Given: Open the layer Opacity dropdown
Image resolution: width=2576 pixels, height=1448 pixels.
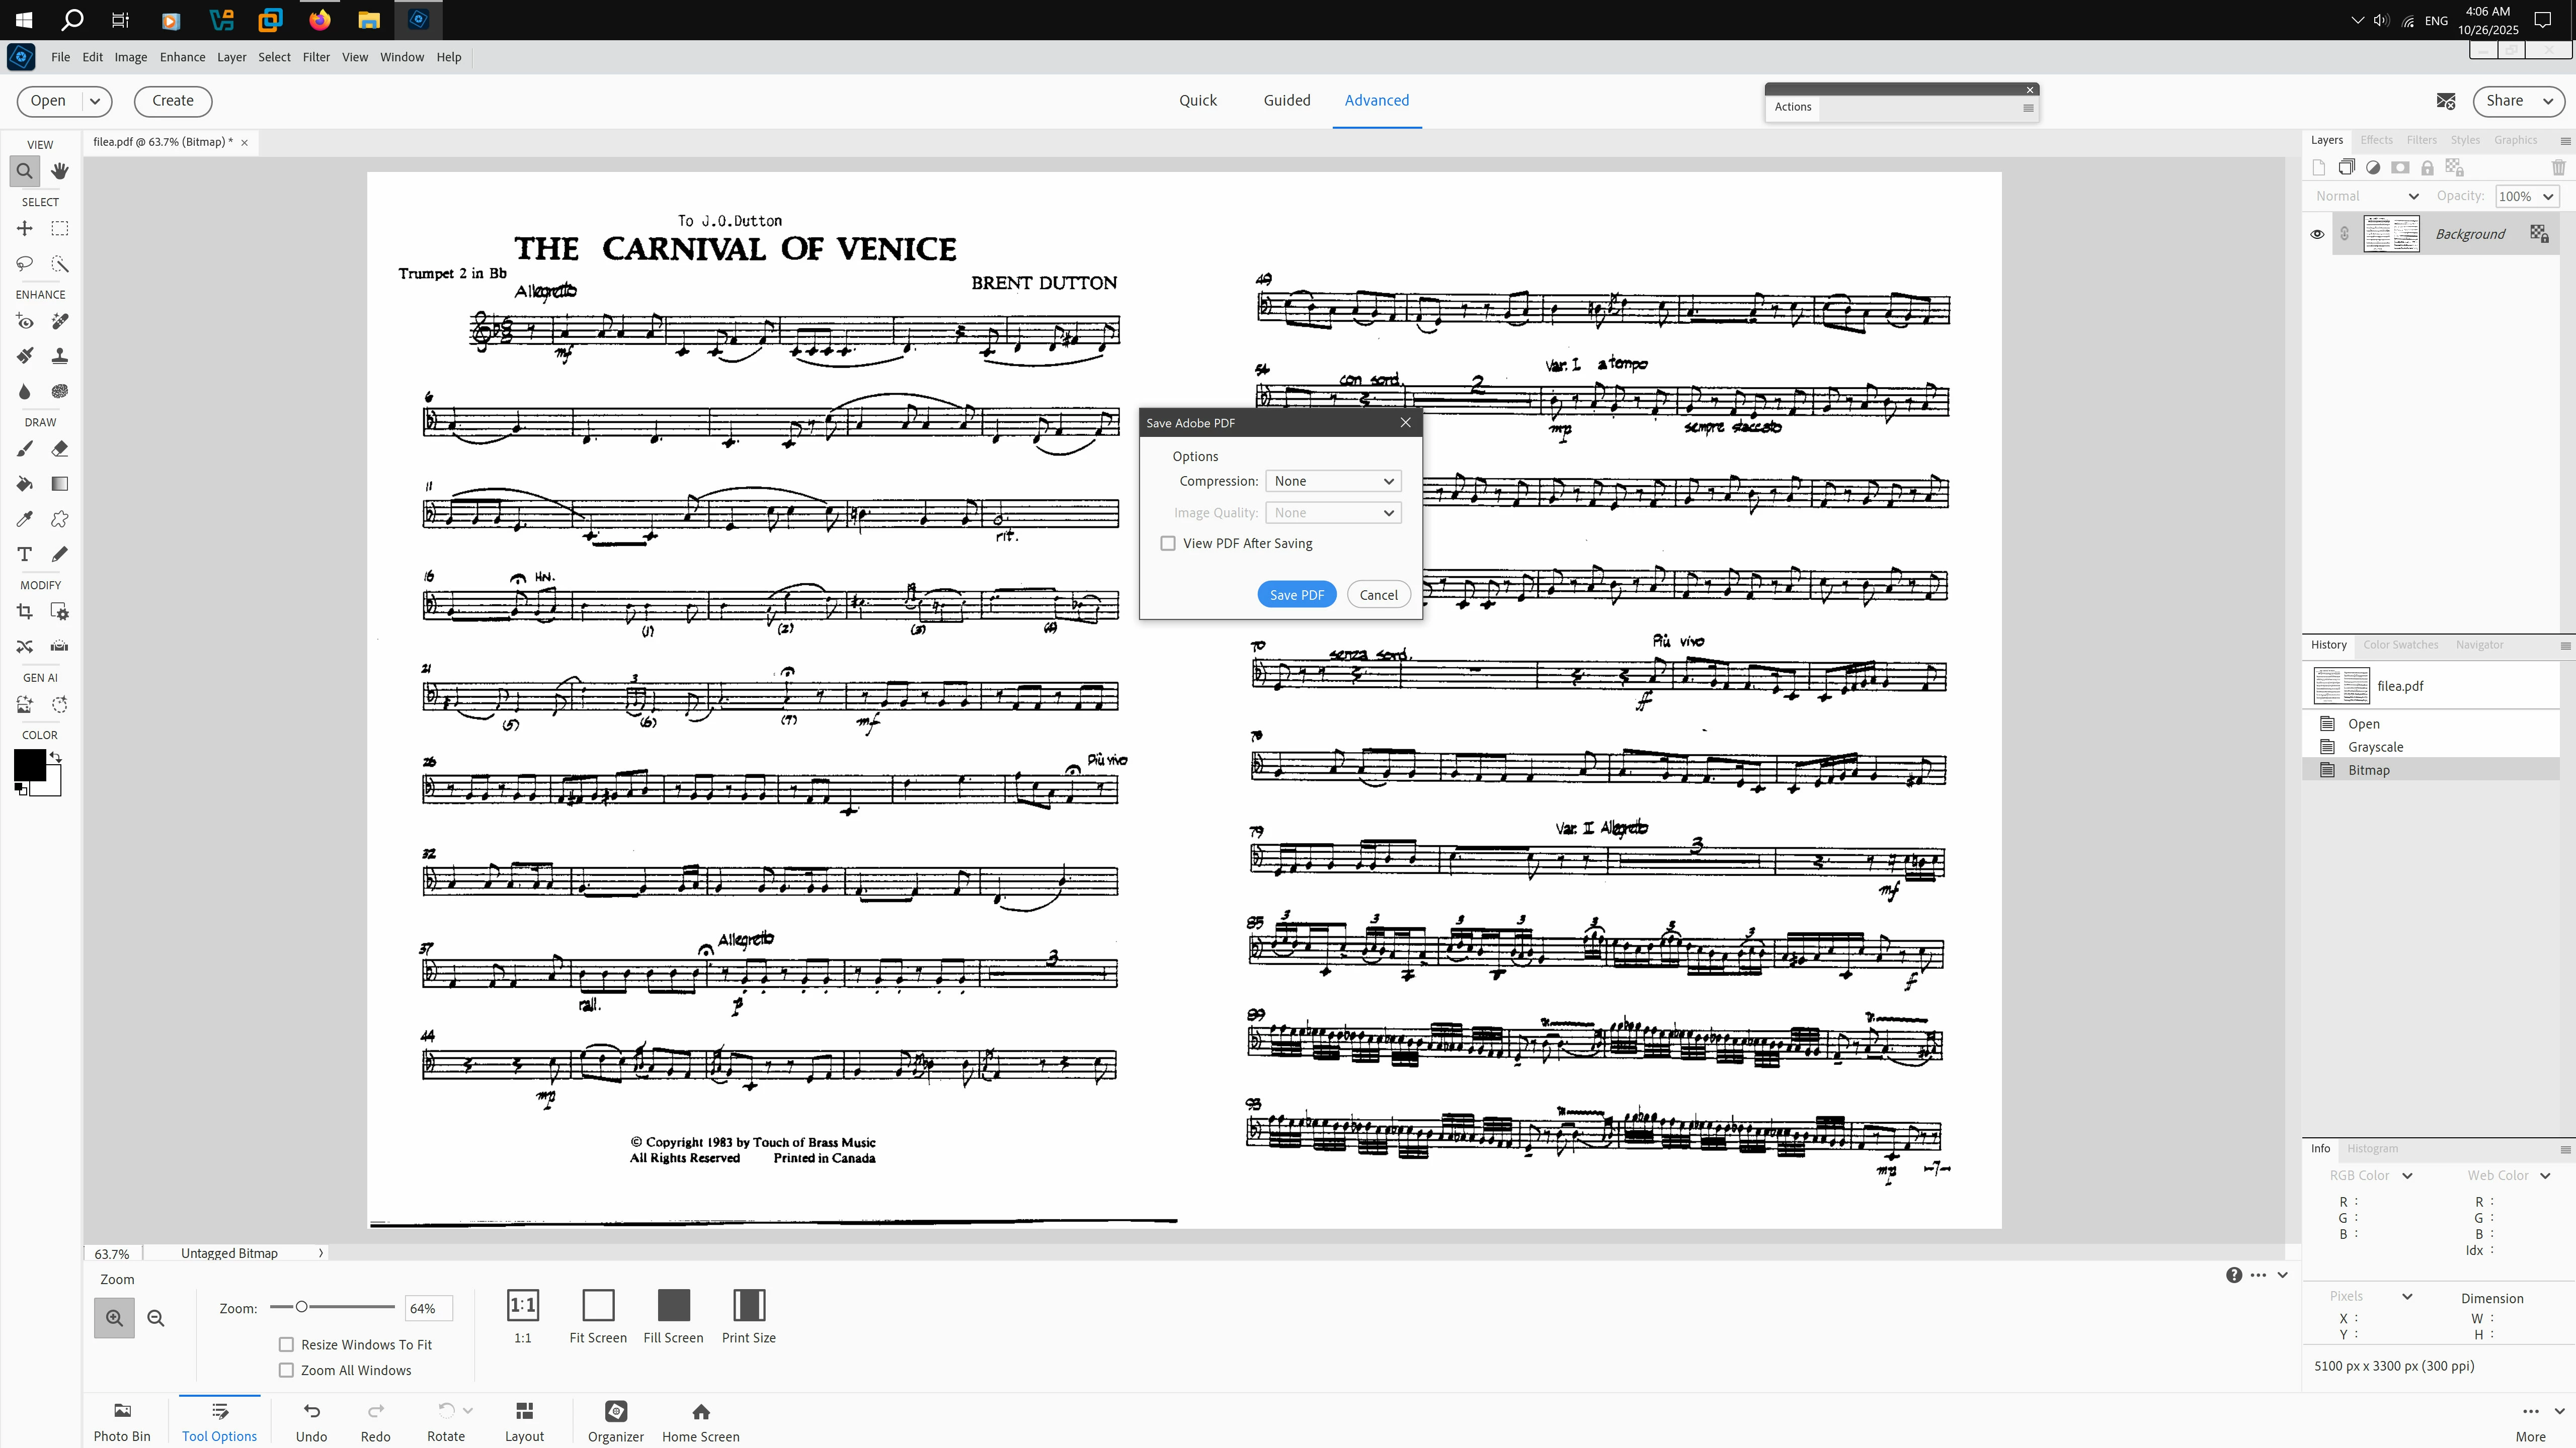Looking at the screenshot, I should pos(2548,197).
